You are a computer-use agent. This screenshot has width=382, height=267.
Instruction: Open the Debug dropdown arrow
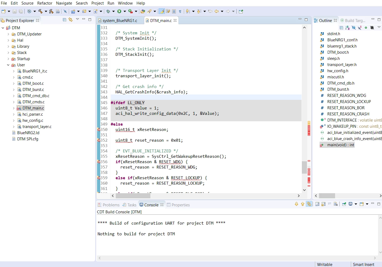(x=113, y=11)
